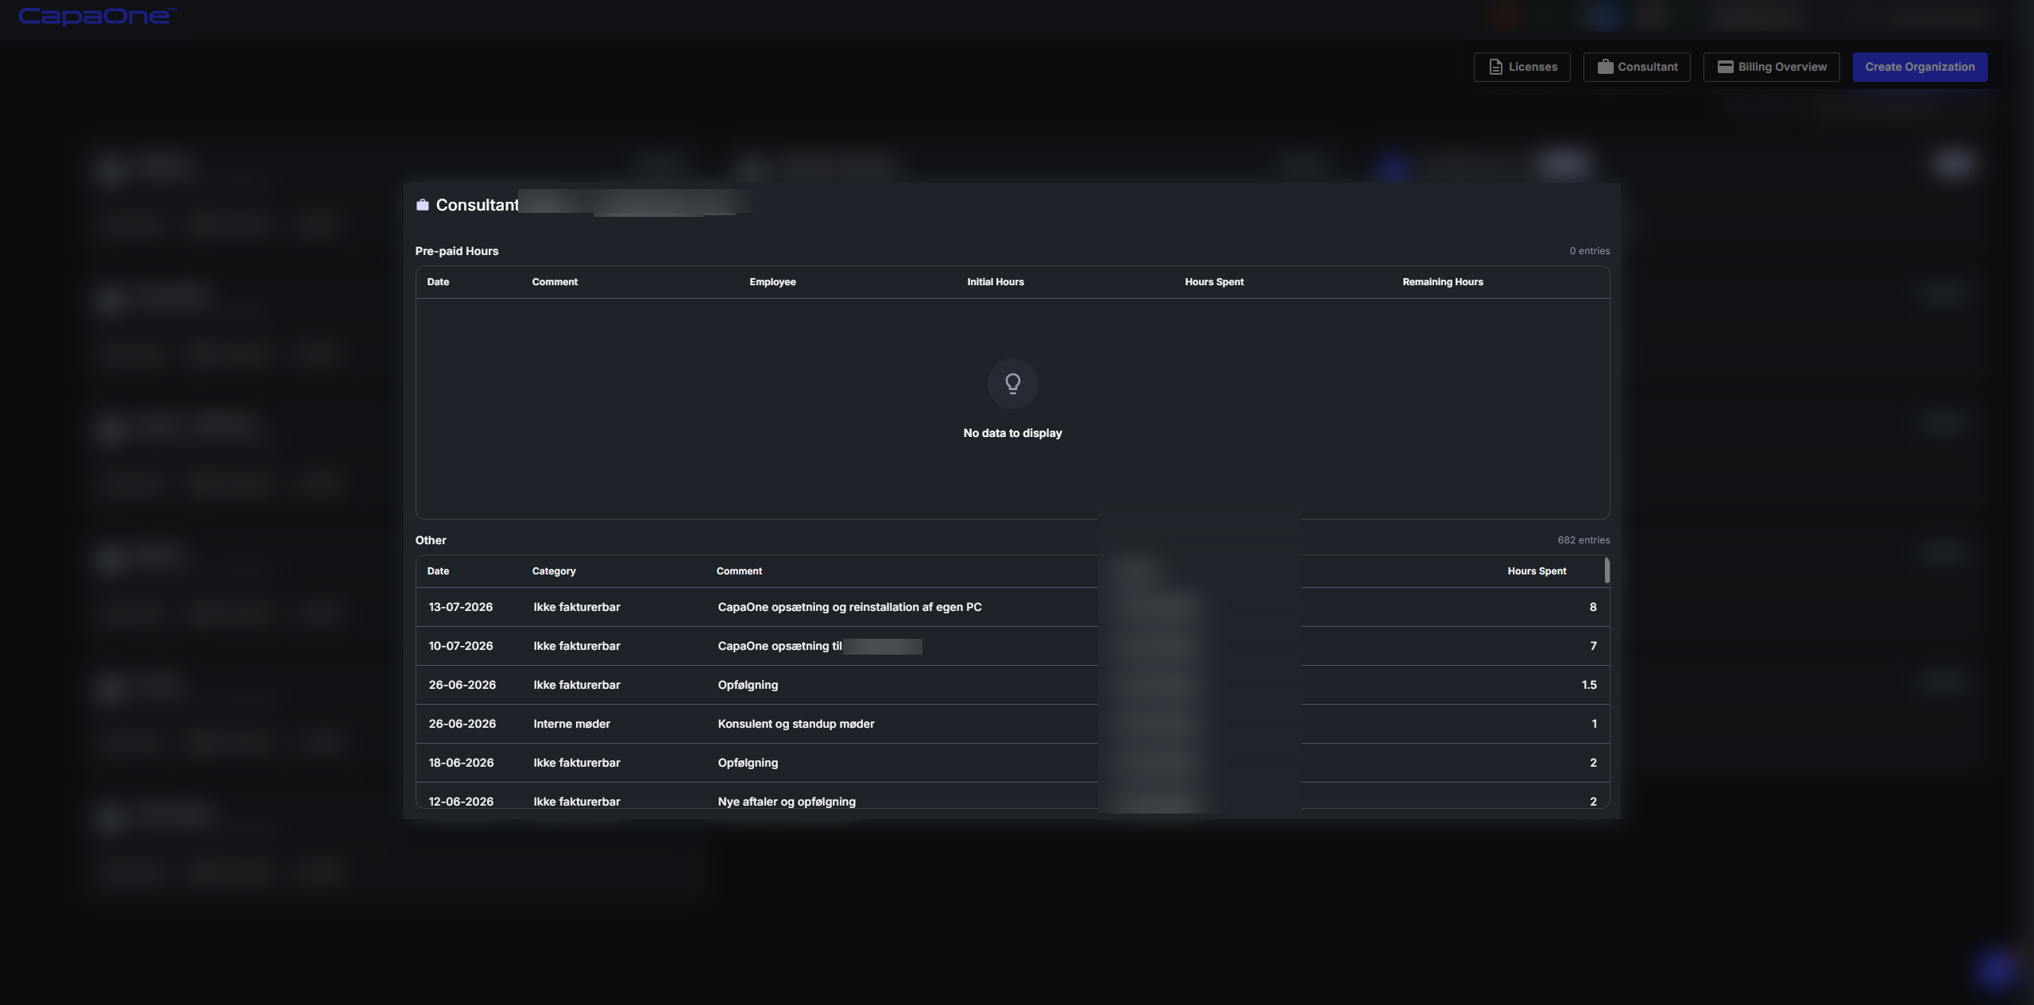This screenshot has height=1005, width=2034.
Task: Sort Pre-paid table by Employee header
Action: coord(772,282)
